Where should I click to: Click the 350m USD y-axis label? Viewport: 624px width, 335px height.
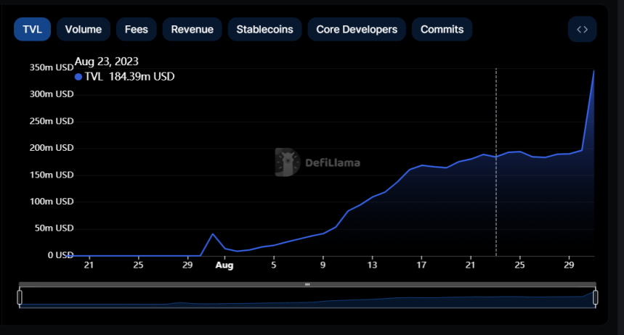[x=52, y=67]
